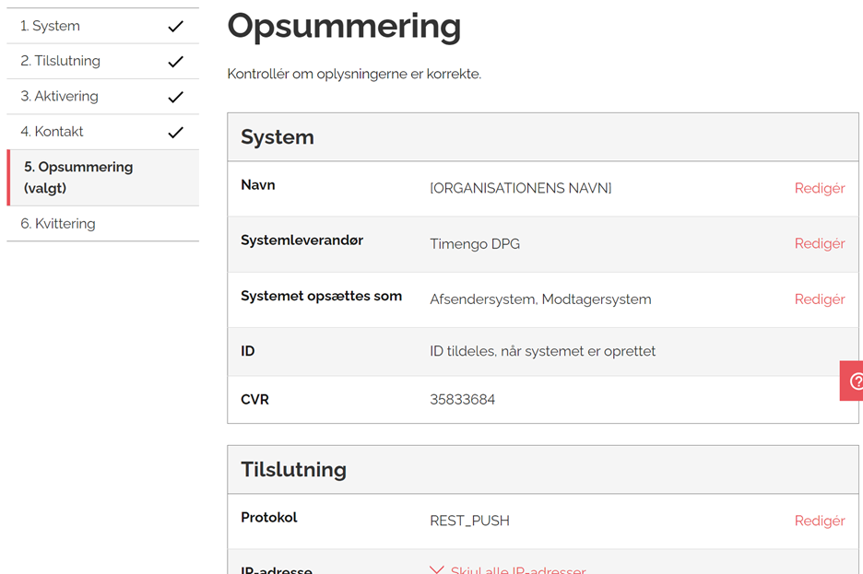The width and height of the screenshot is (863, 574).
Task: Click the checkmark beside 3. Aktivering
Action: (x=175, y=97)
